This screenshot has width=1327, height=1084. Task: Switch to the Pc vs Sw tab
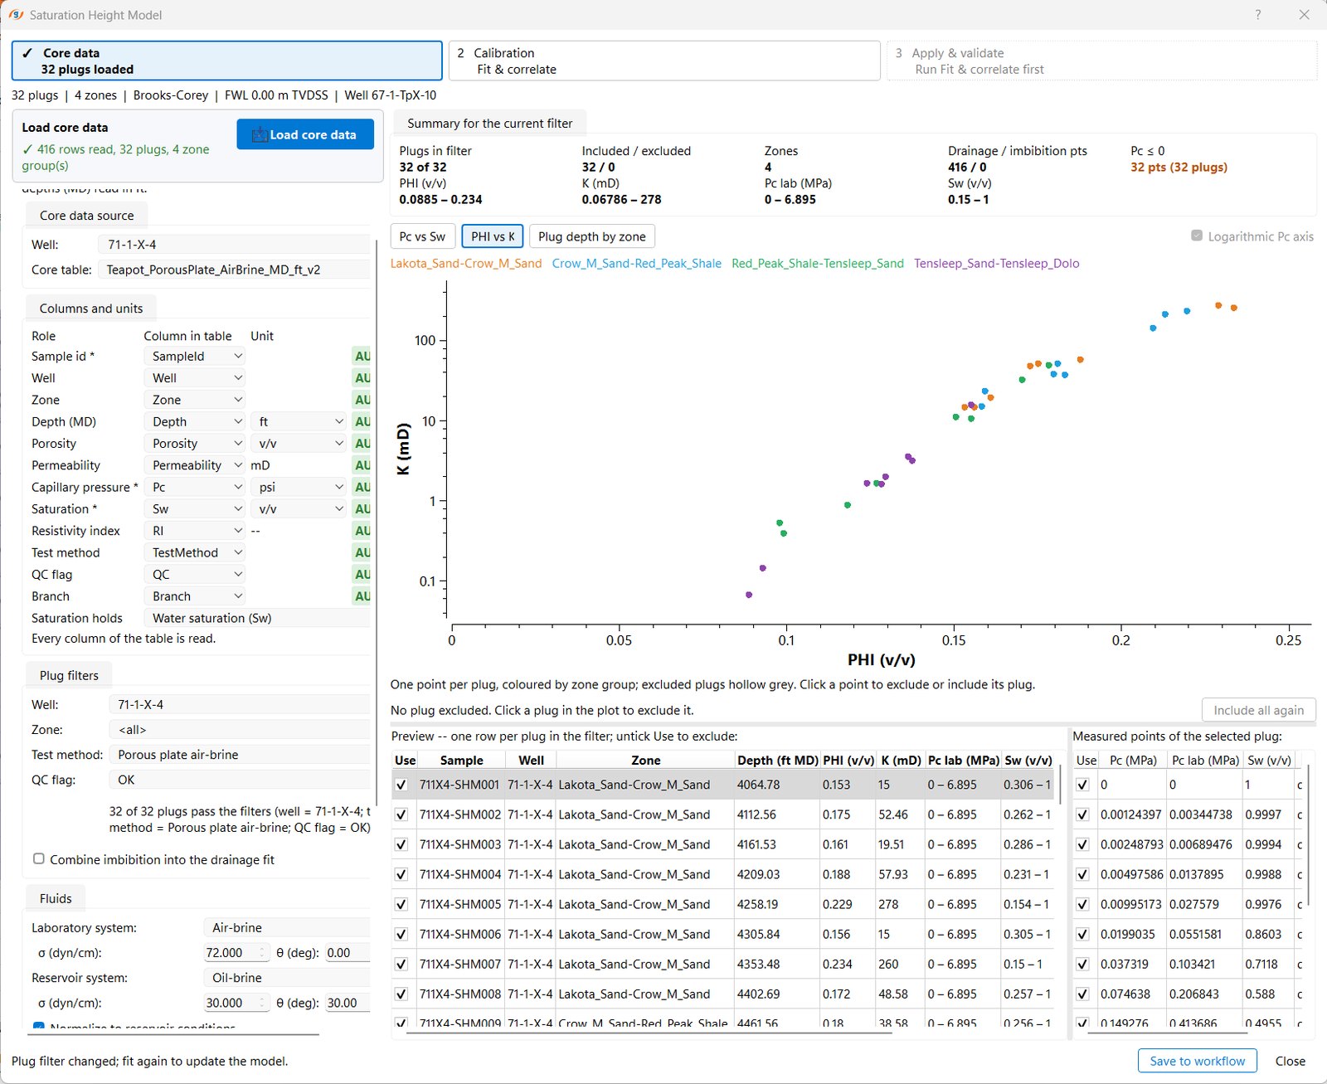click(x=422, y=236)
